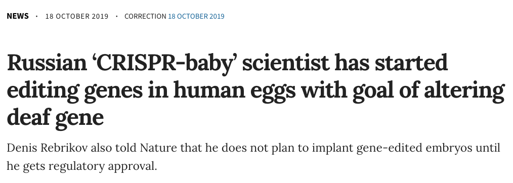Click 'deaf gene' at the headline end
The width and height of the screenshot is (513, 183).
coord(55,117)
